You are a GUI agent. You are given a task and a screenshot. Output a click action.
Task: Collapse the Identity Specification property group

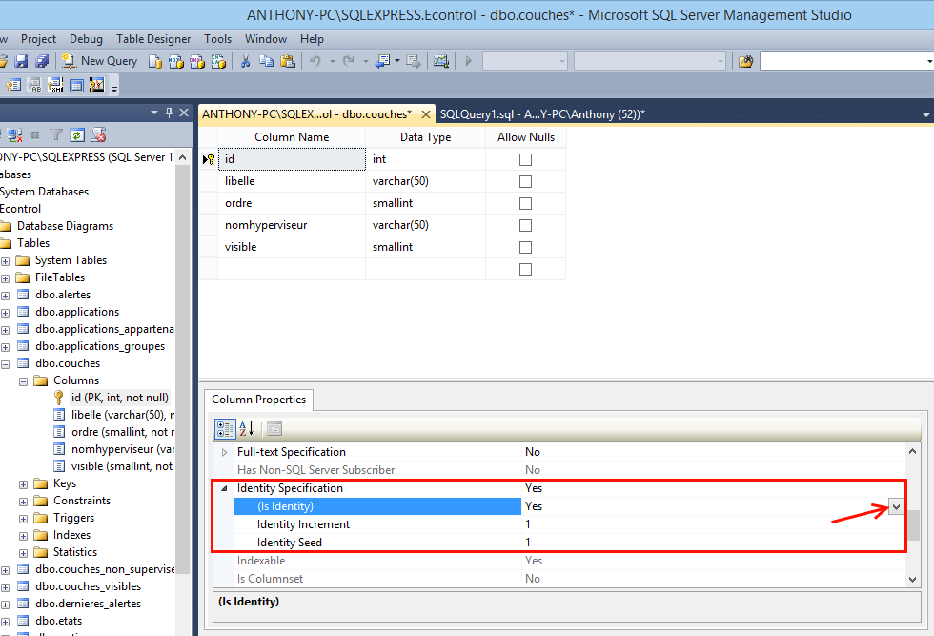click(x=225, y=488)
